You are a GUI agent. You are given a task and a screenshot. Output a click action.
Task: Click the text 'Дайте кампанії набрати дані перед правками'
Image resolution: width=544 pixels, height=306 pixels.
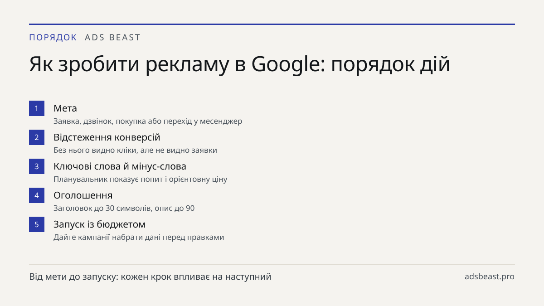[x=139, y=237]
